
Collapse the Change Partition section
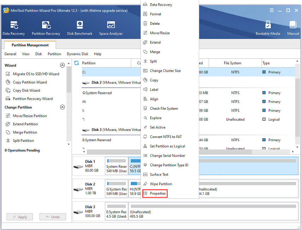63,107
